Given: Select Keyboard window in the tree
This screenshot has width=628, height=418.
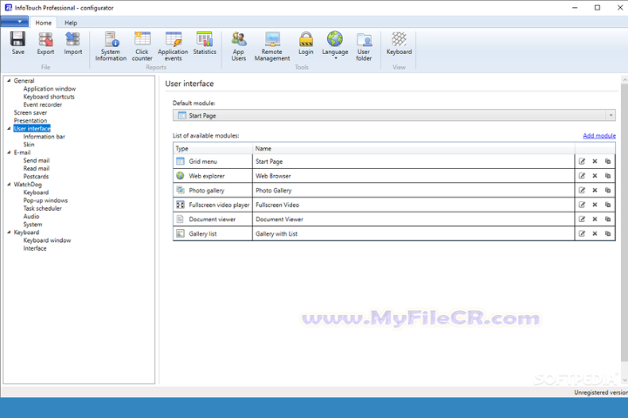Looking at the screenshot, I should (47, 240).
